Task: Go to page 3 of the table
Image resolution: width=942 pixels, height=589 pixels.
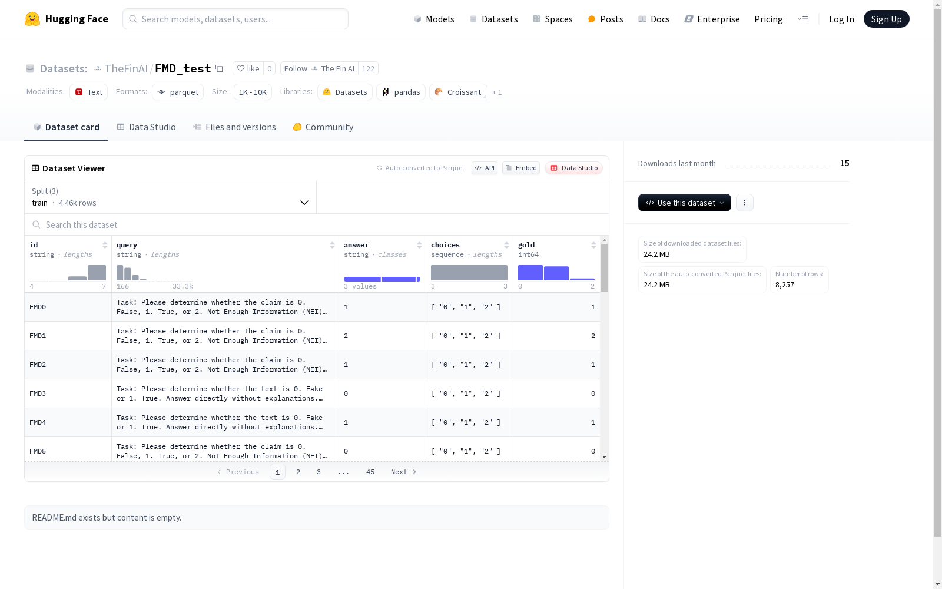Action: 319,472
